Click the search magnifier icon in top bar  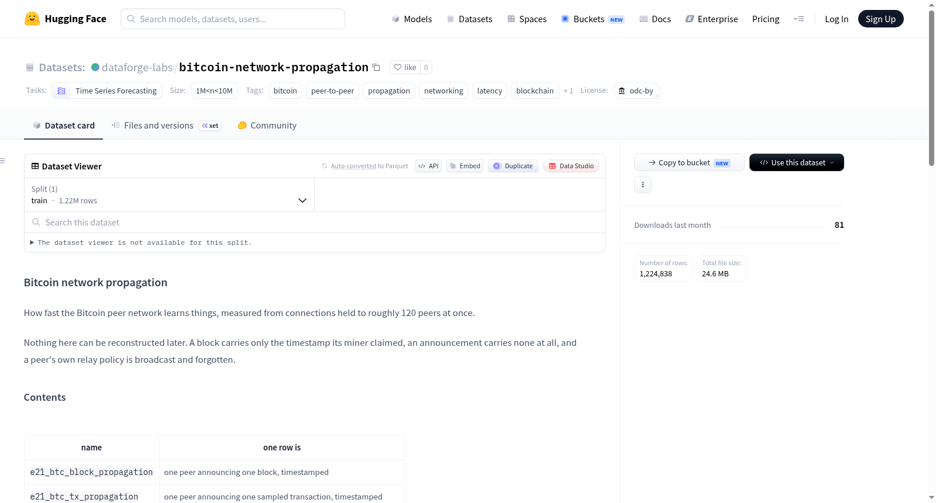(x=131, y=19)
